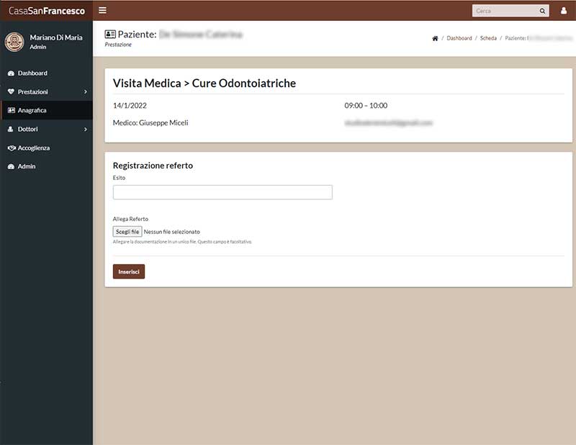The width and height of the screenshot is (576, 445).
Task: Click Medico: Giuseppe Miceli text
Action: click(x=150, y=122)
